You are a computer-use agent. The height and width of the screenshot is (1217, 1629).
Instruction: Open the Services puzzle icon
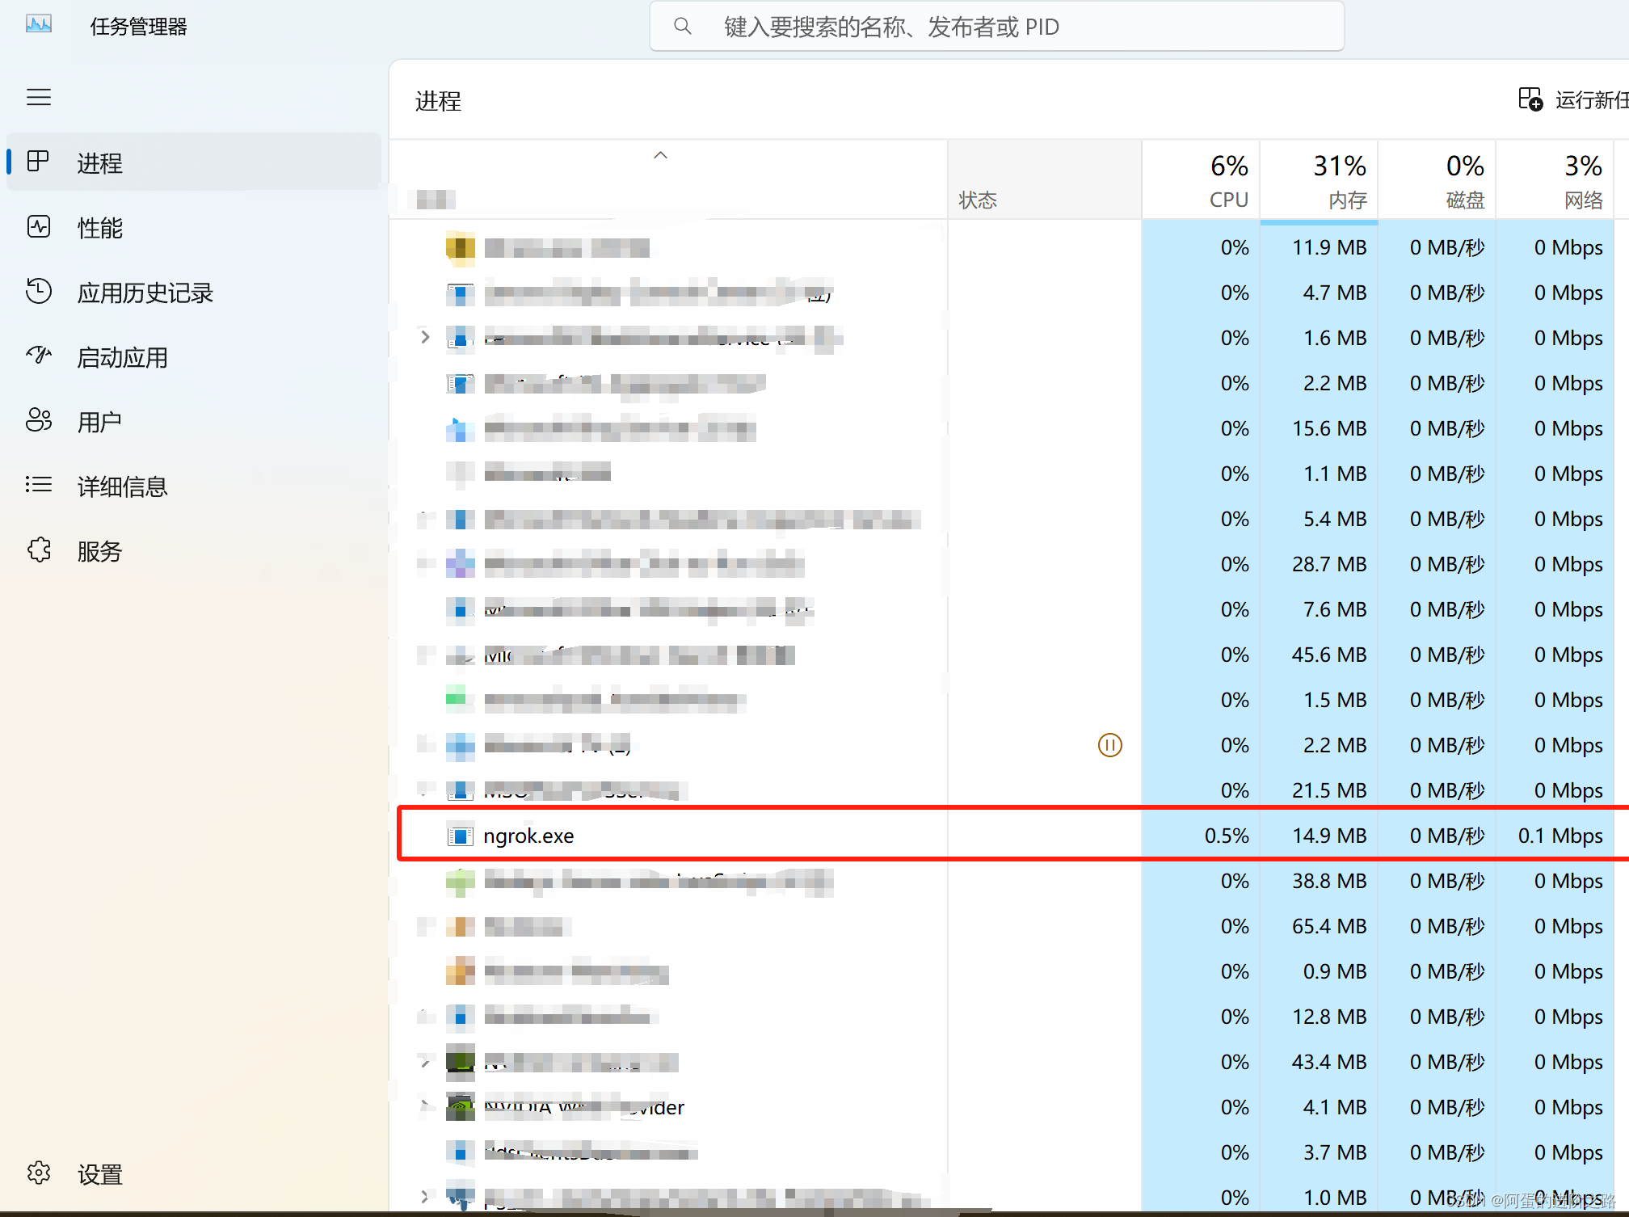click(x=39, y=550)
